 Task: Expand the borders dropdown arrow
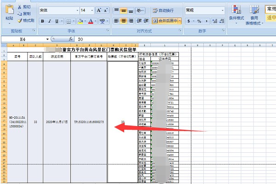[x=74, y=22]
